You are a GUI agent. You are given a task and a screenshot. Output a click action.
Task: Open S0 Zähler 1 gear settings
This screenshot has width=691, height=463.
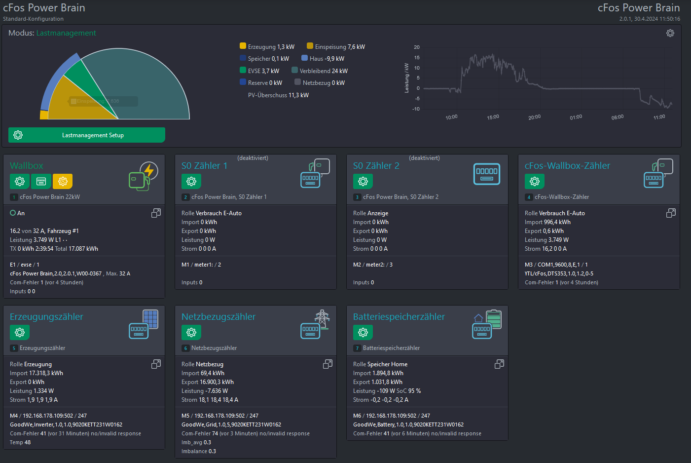[191, 181]
